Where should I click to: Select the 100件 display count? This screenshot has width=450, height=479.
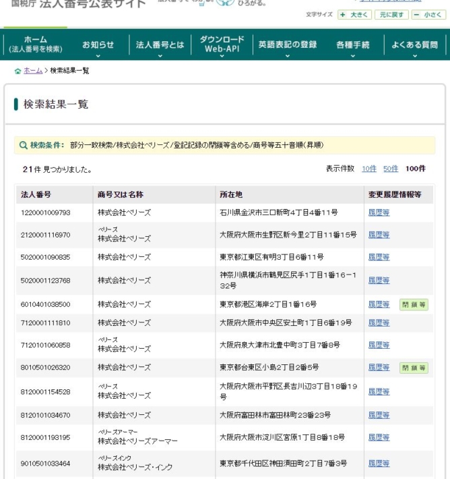pyautogui.click(x=415, y=169)
